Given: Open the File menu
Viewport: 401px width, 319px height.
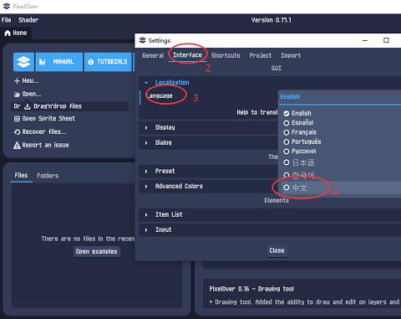Looking at the screenshot, I should coord(6,20).
